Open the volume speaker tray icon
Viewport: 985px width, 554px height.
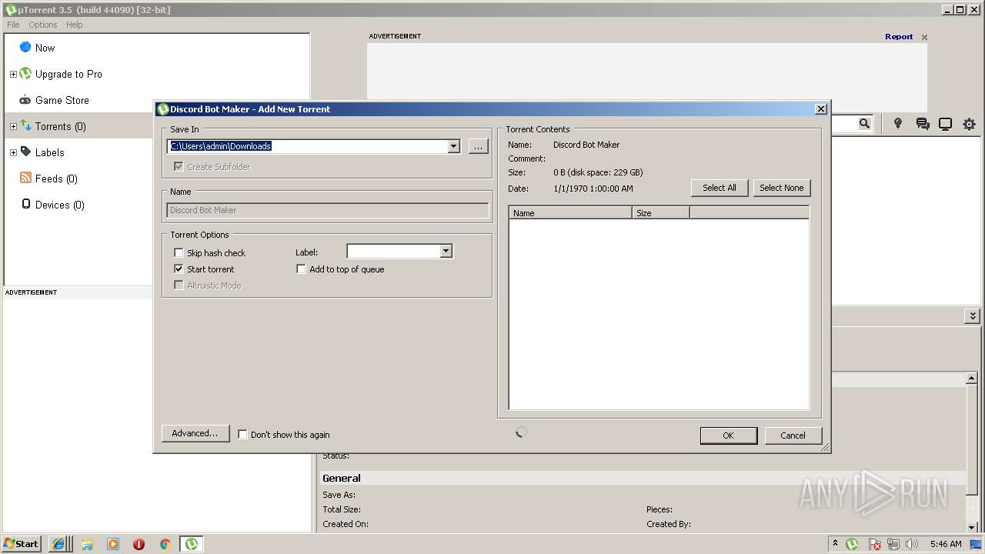tap(912, 544)
